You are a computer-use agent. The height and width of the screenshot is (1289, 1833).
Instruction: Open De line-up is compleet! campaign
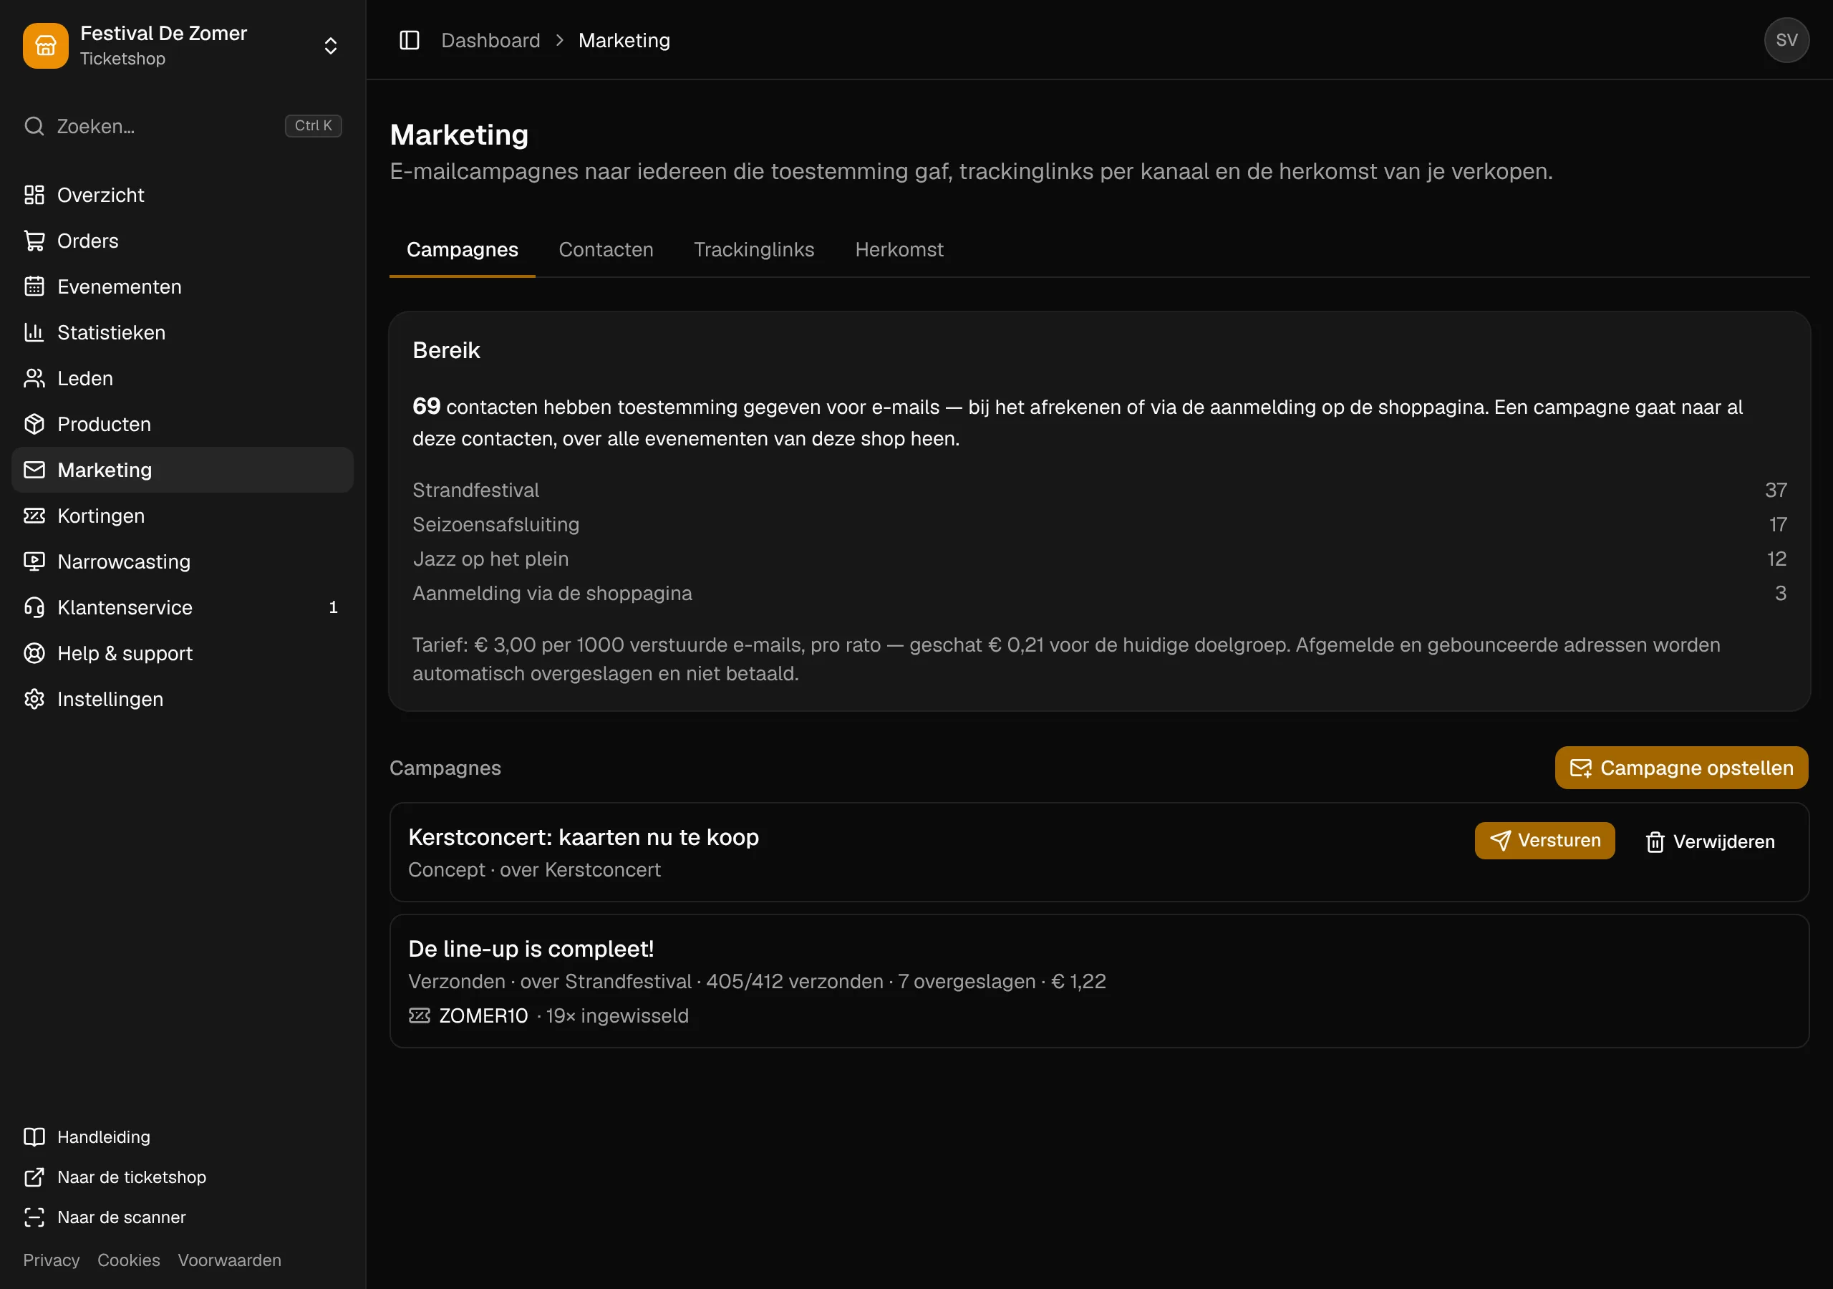pos(531,949)
